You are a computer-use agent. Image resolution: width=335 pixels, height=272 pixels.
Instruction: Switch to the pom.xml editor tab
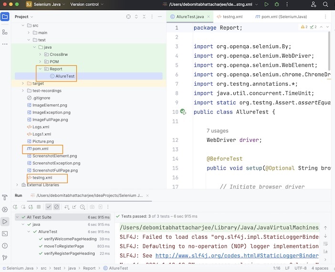point(280,17)
